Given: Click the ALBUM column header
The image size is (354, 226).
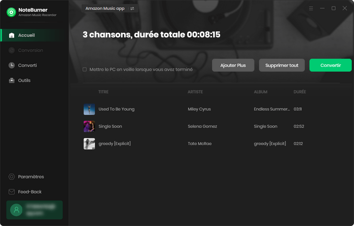Looking at the screenshot, I should (261, 92).
